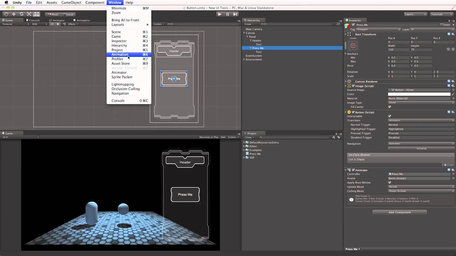Open Update Mode dropdown
Image resolution: width=456 pixels, height=256 pixels.
click(x=421, y=187)
